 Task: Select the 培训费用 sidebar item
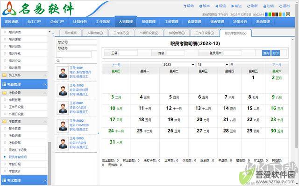14,68
